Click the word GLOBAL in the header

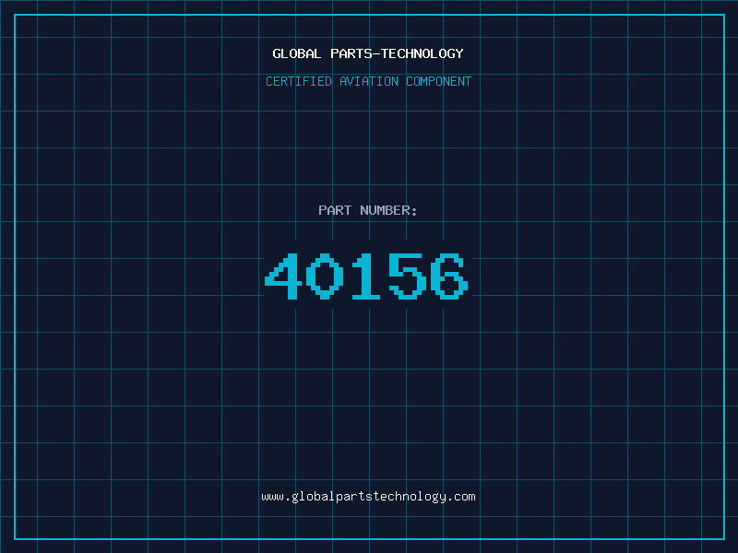pos(296,53)
